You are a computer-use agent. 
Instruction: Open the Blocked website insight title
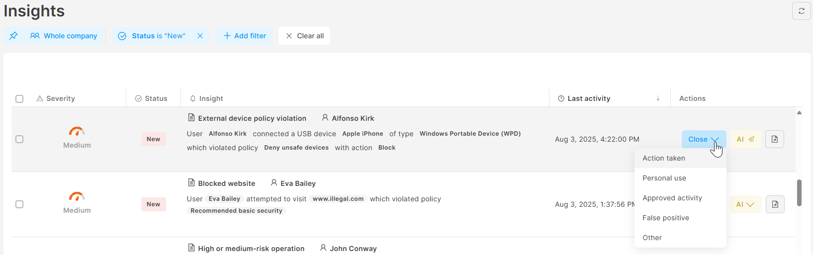point(226,183)
